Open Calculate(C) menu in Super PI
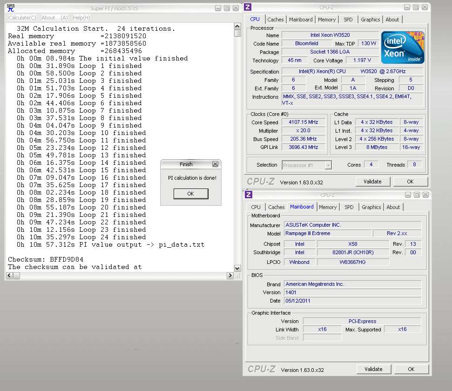Viewport: 452px width, 391px height. click(x=22, y=18)
